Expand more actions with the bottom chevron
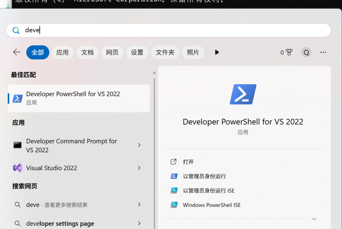 tap(314, 219)
